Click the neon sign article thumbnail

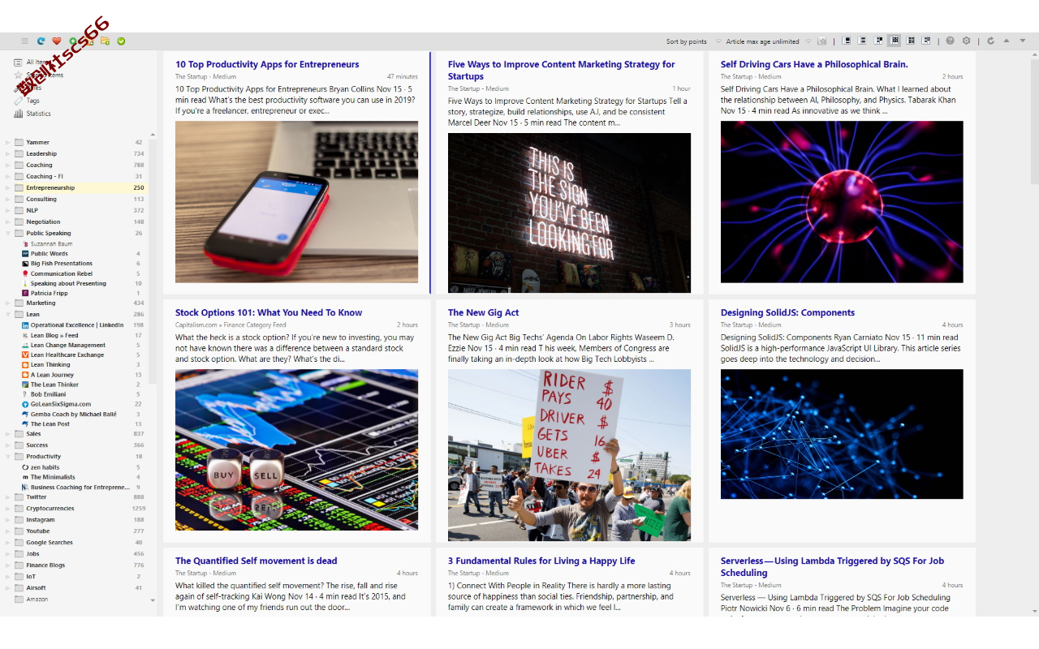[x=569, y=213]
